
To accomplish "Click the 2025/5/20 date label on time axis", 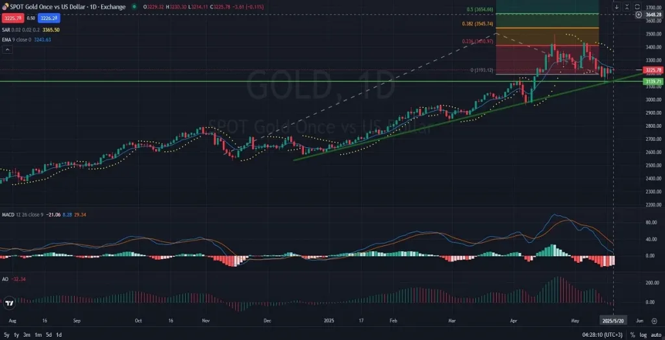I will click(614, 321).
